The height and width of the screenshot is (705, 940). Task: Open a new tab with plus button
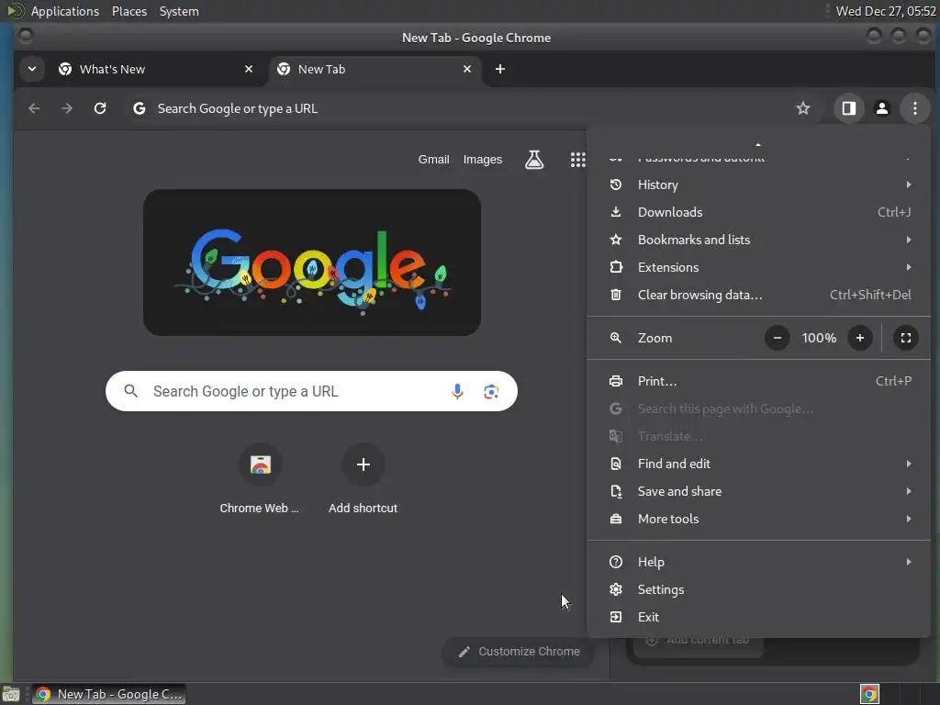500,69
